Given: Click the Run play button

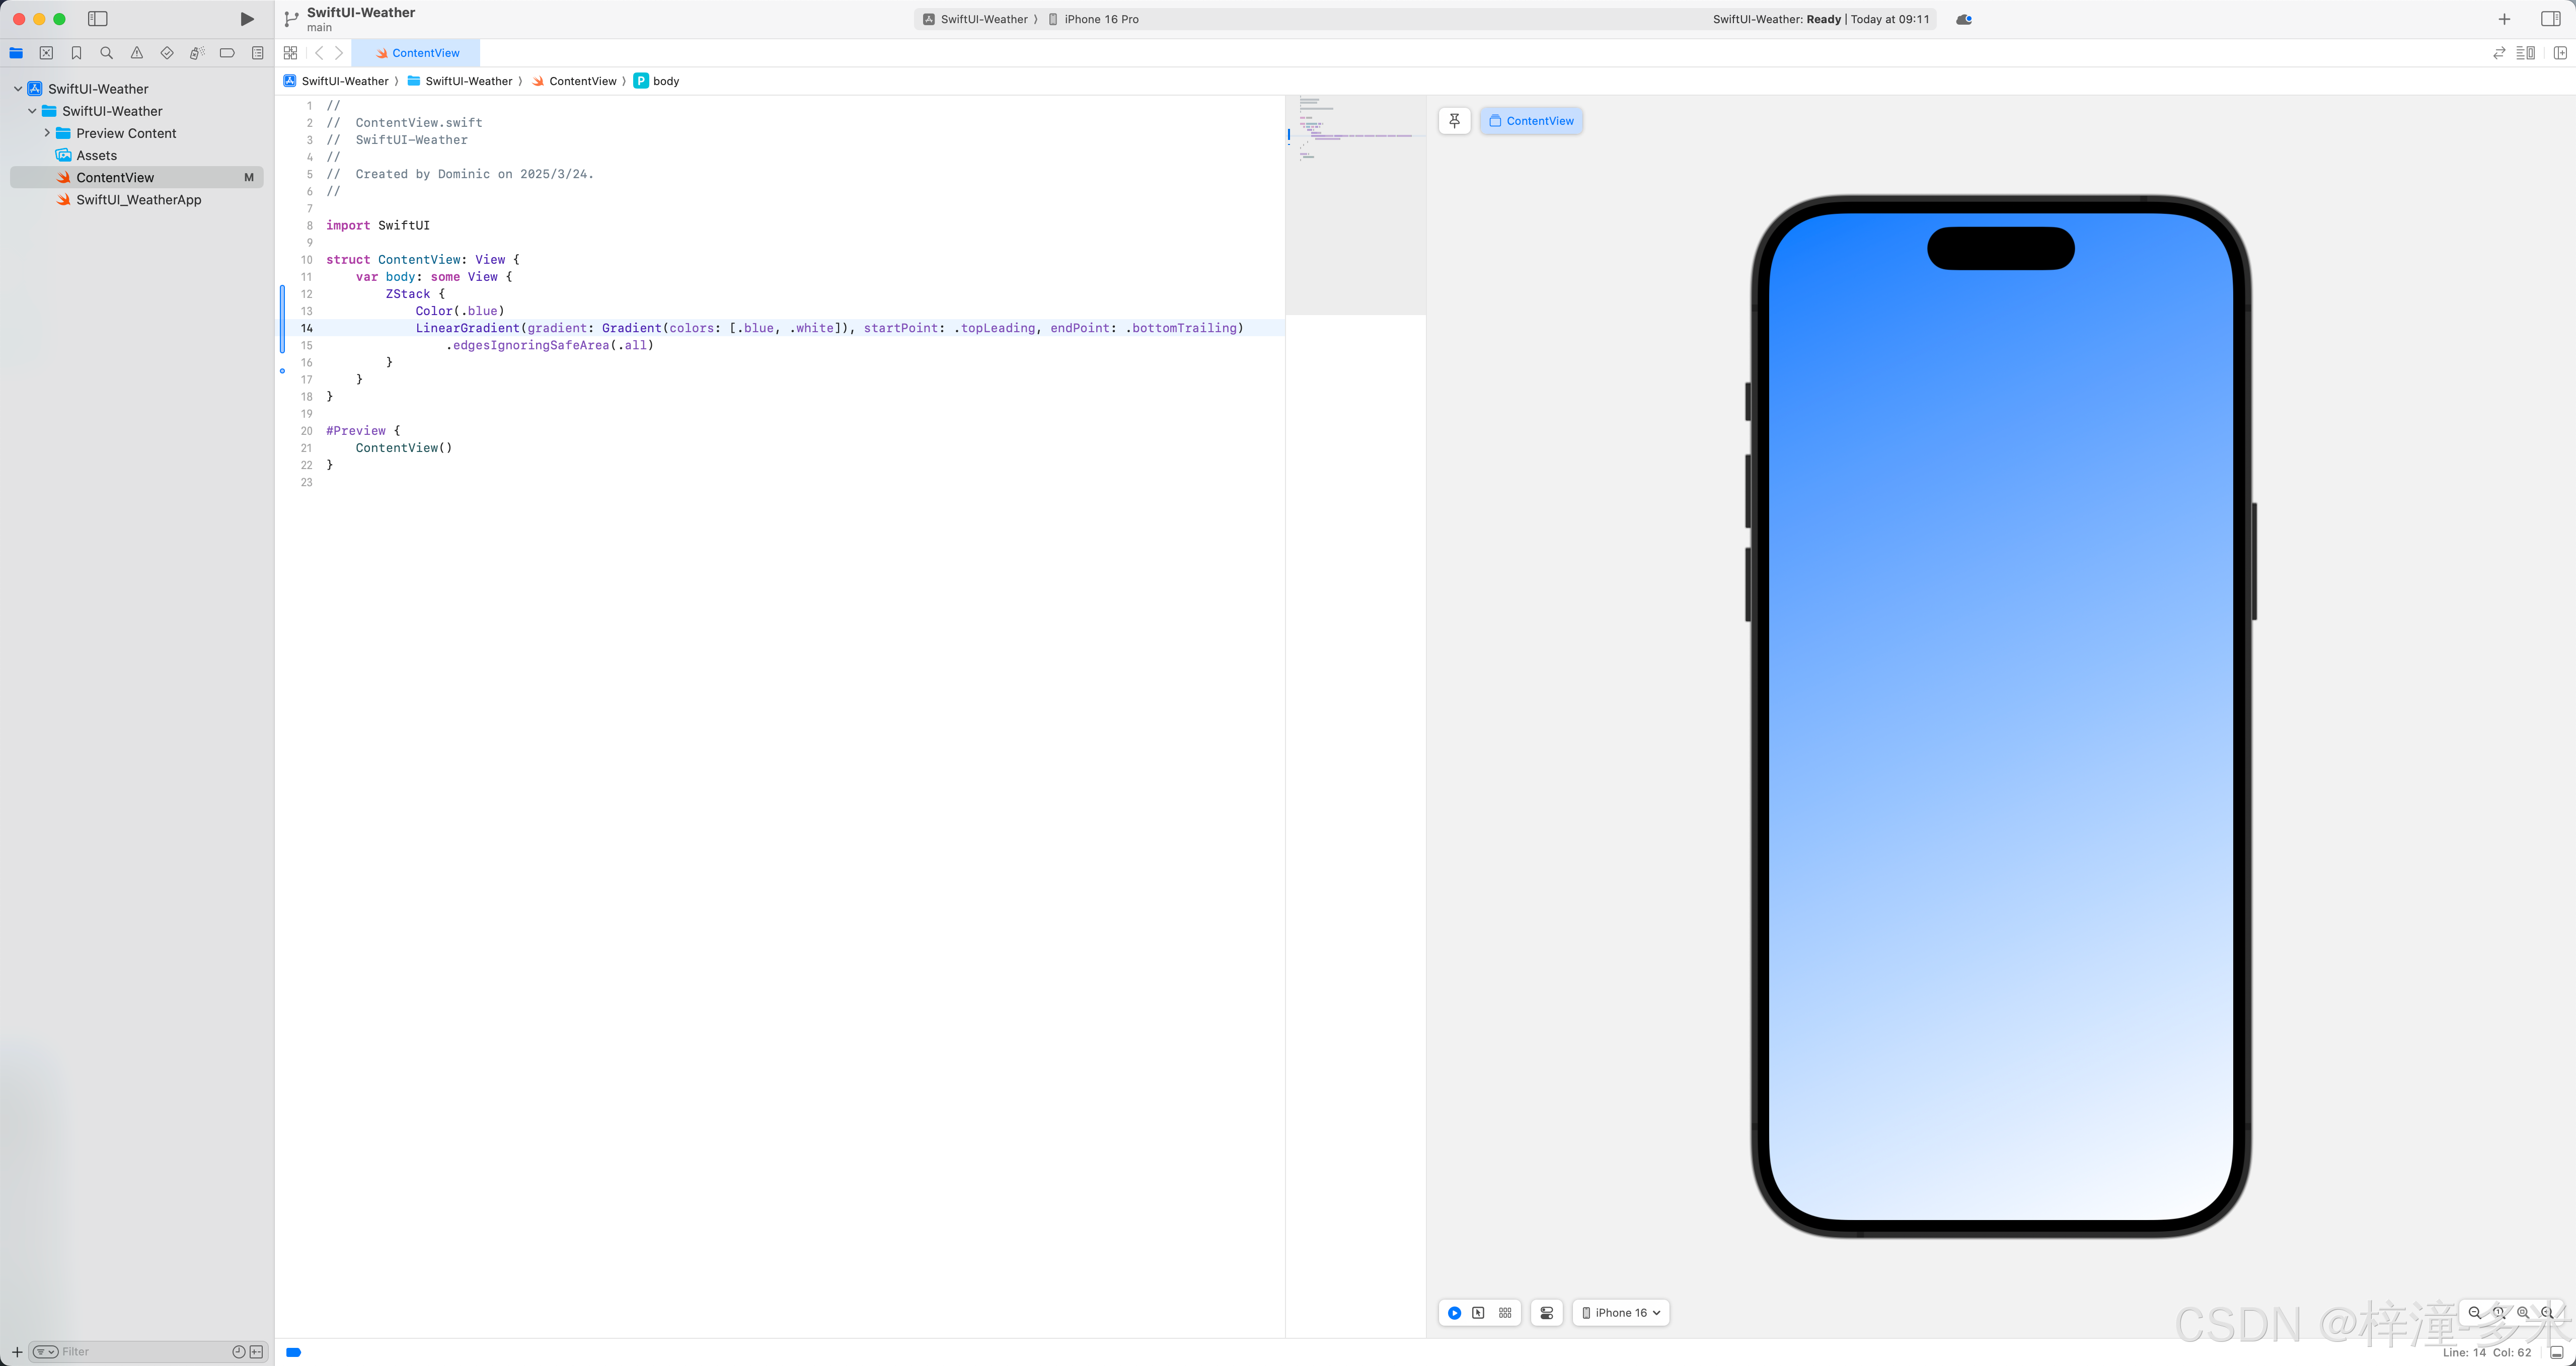Looking at the screenshot, I should [247, 19].
